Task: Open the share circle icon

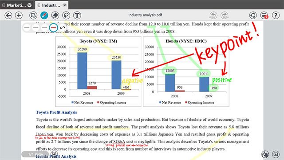Action: point(253,15)
